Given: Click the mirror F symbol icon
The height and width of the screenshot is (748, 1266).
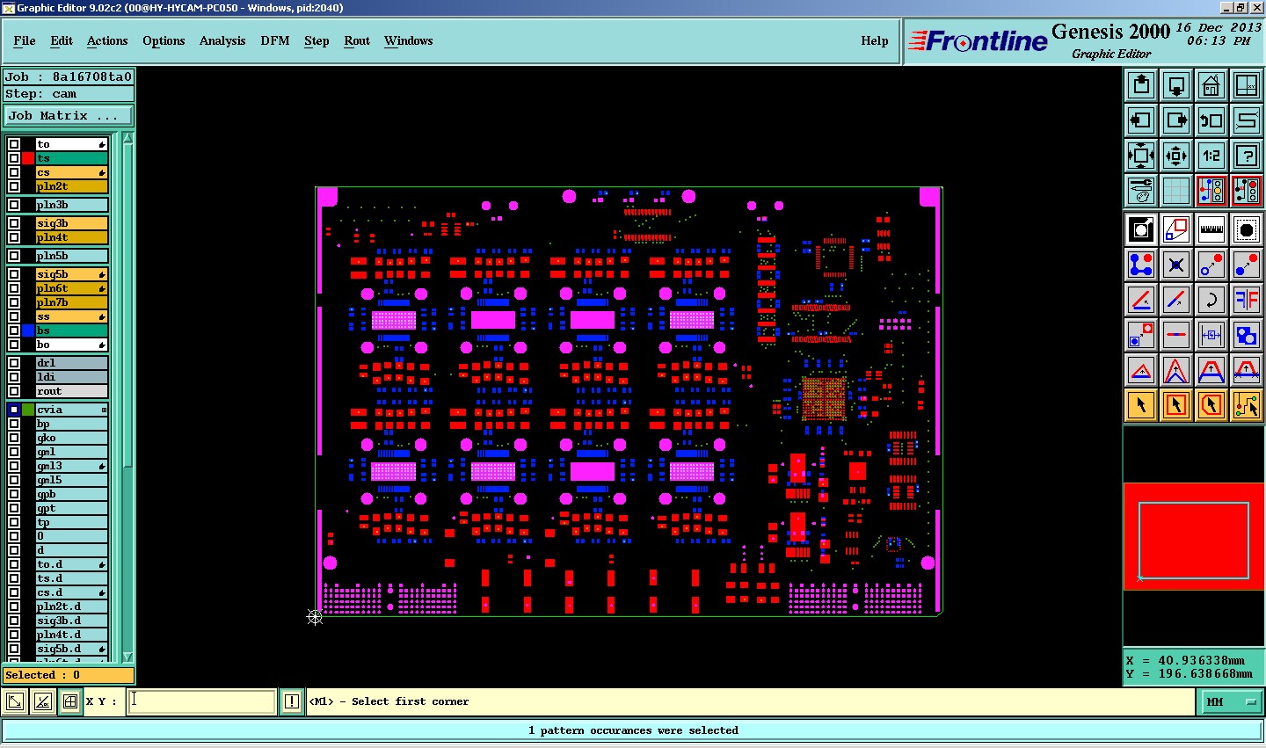Looking at the screenshot, I should point(1247,300).
